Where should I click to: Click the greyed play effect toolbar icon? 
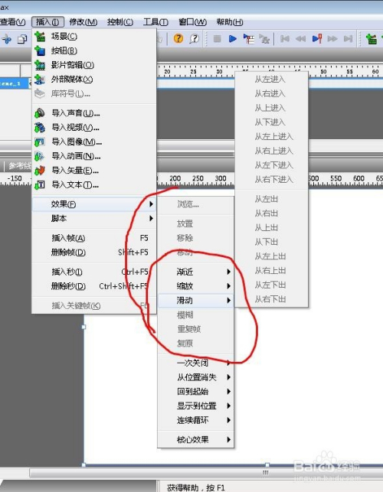[264, 38]
